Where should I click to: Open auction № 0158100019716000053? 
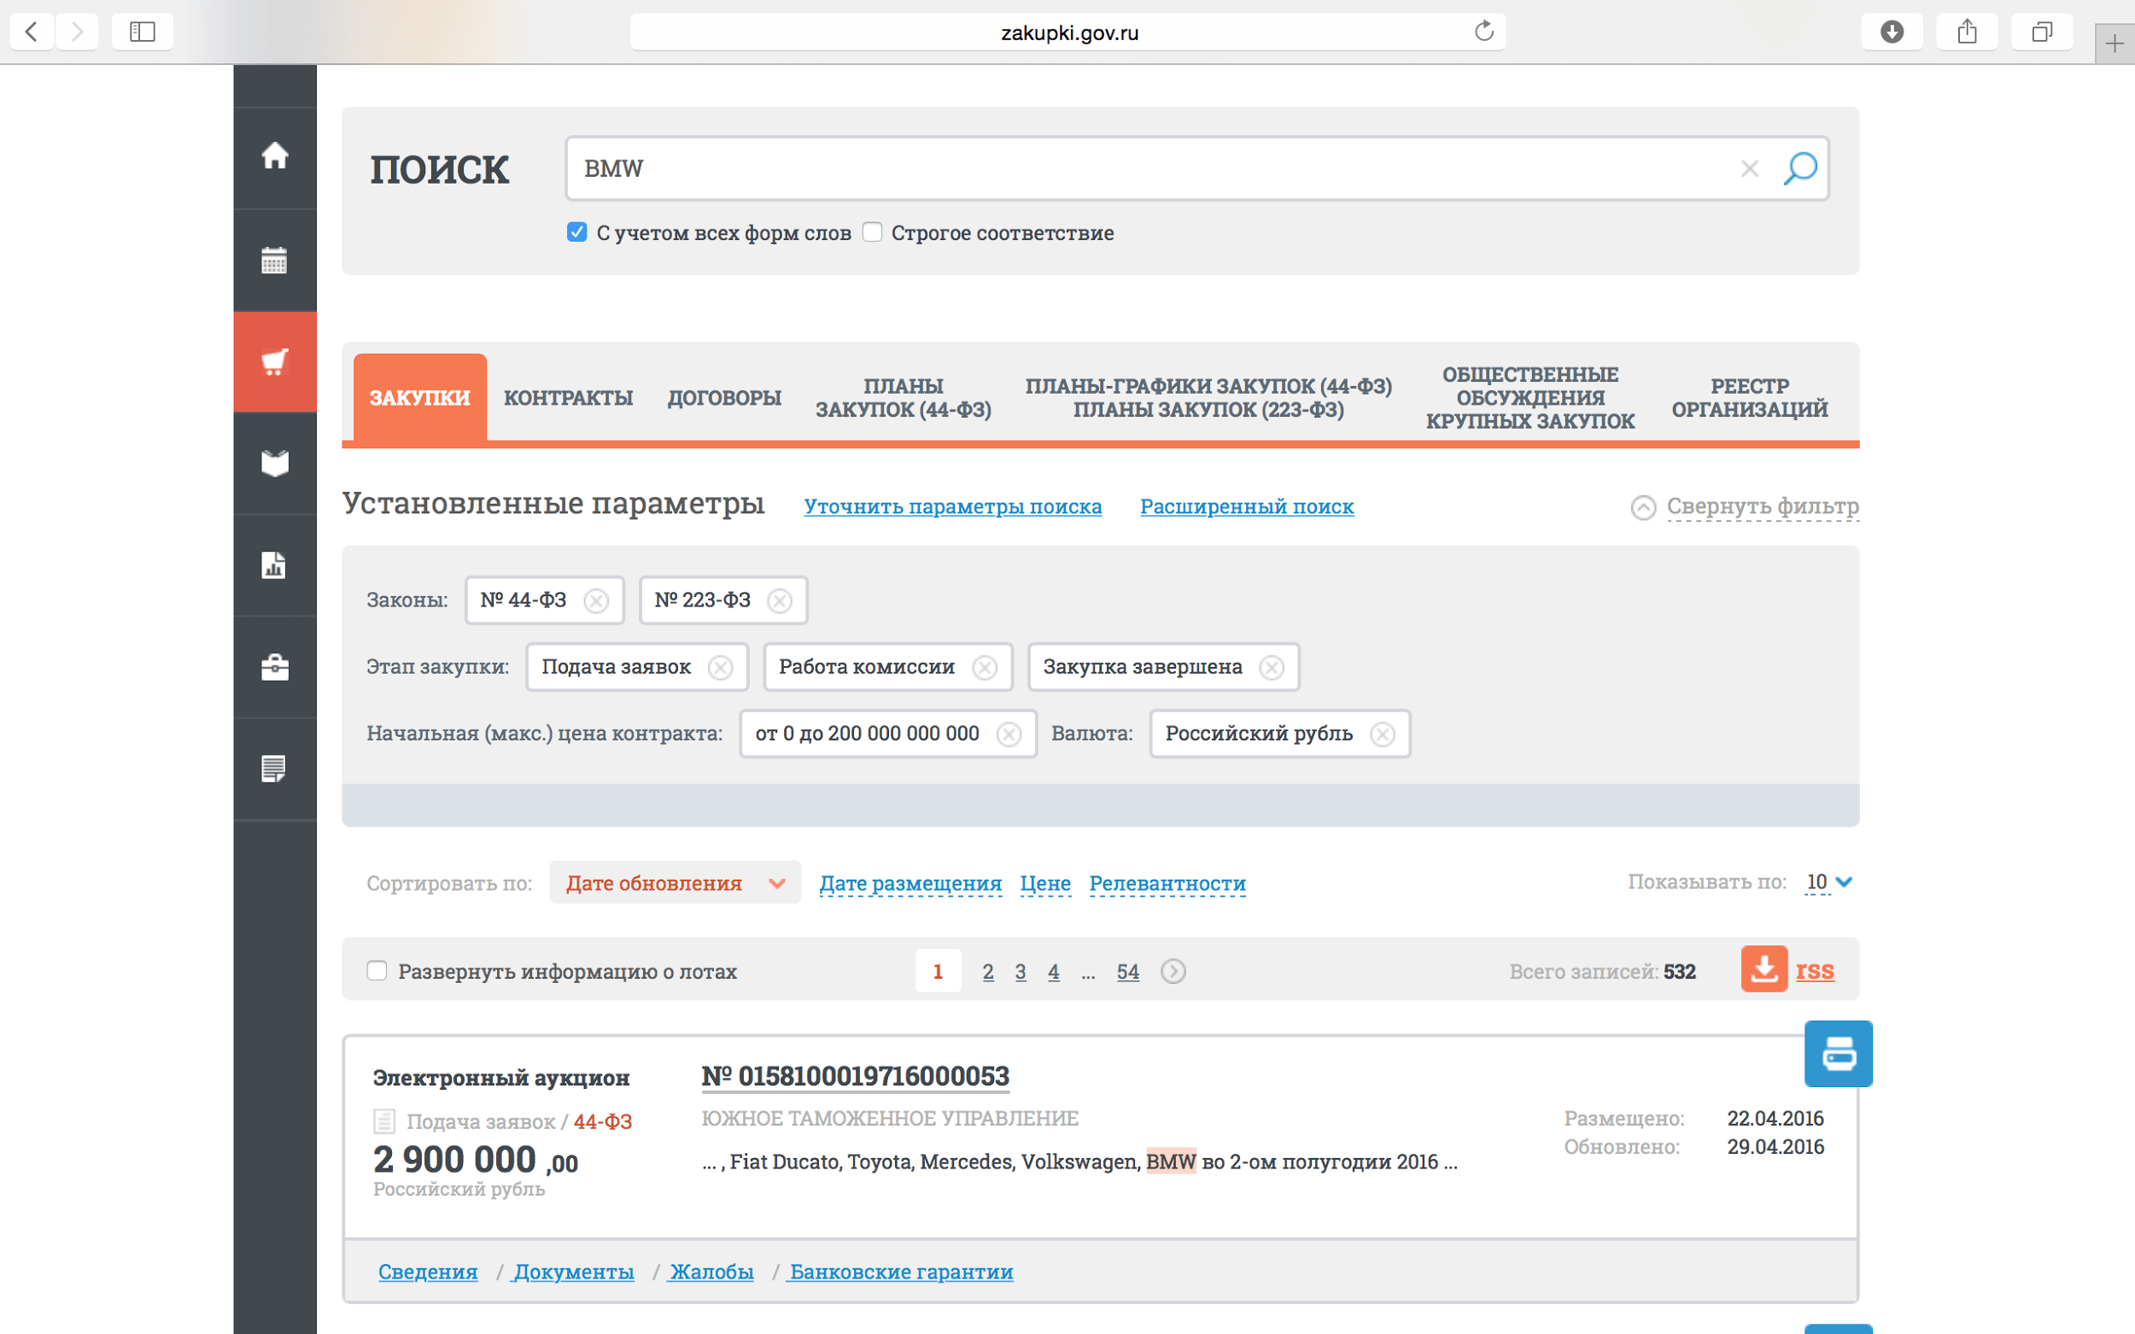tap(855, 1076)
